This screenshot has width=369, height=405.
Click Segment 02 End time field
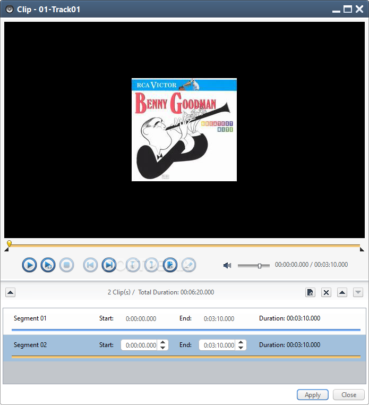(217, 345)
